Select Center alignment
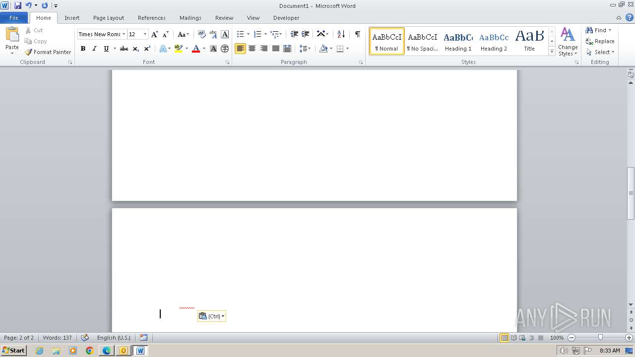This screenshot has height=357, width=635. pyautogui.click(x=252, y=49)
